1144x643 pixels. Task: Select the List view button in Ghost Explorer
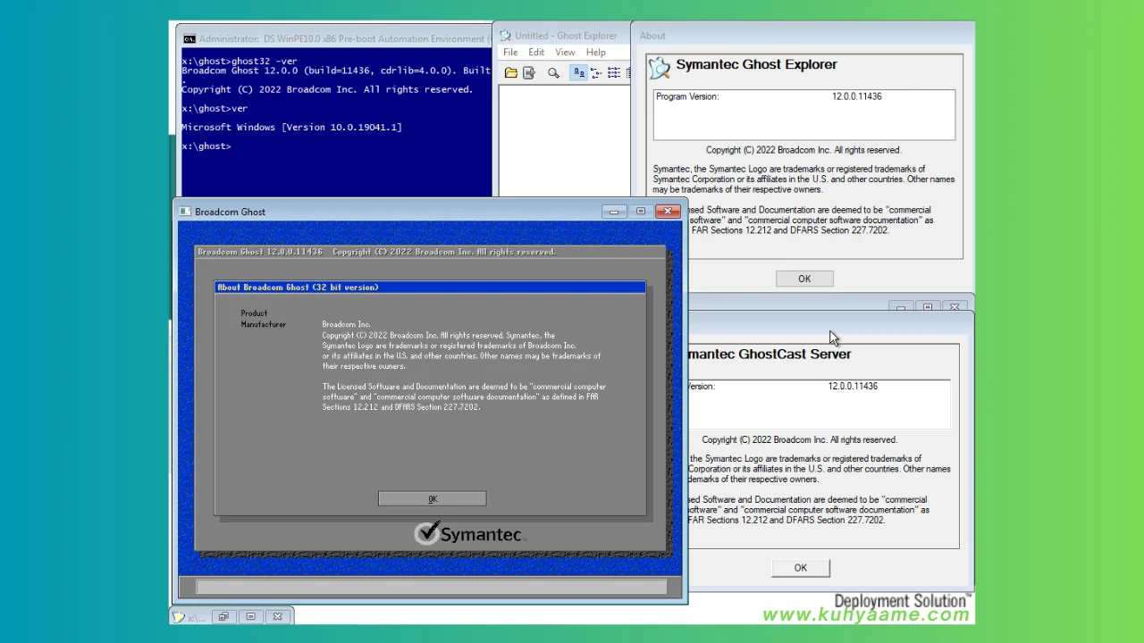[x=614, y=73]
